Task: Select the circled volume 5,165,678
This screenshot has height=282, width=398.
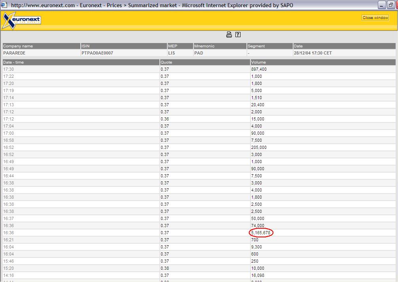Action: (261, 233)
